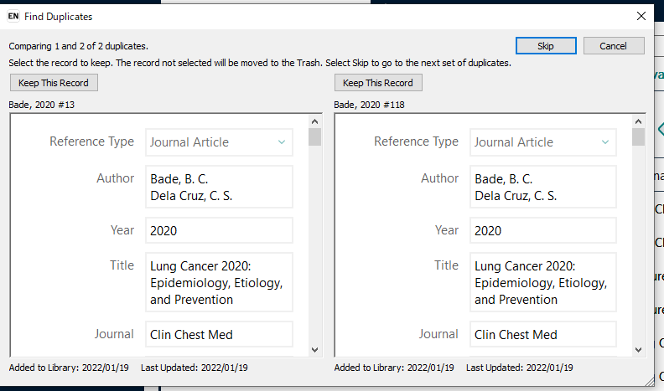Click the Author field of record #118
Image resolution: width=664 pixels, height=391 pixels.
[543, 187]
